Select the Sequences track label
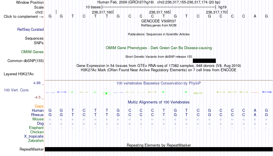This screenshot has width=273, height=156. coord(34,38)
